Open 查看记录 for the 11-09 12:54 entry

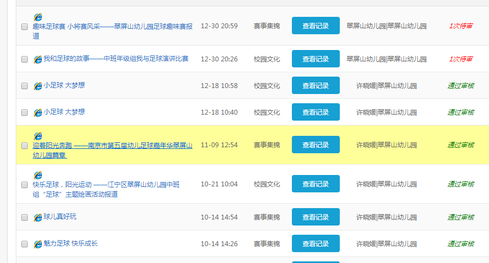(315, 145)
